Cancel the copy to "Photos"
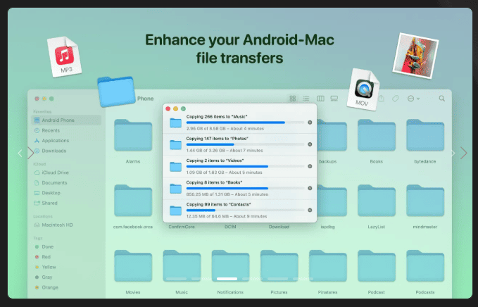Viewport: 478px width, 307px height. tap(310, 144)
